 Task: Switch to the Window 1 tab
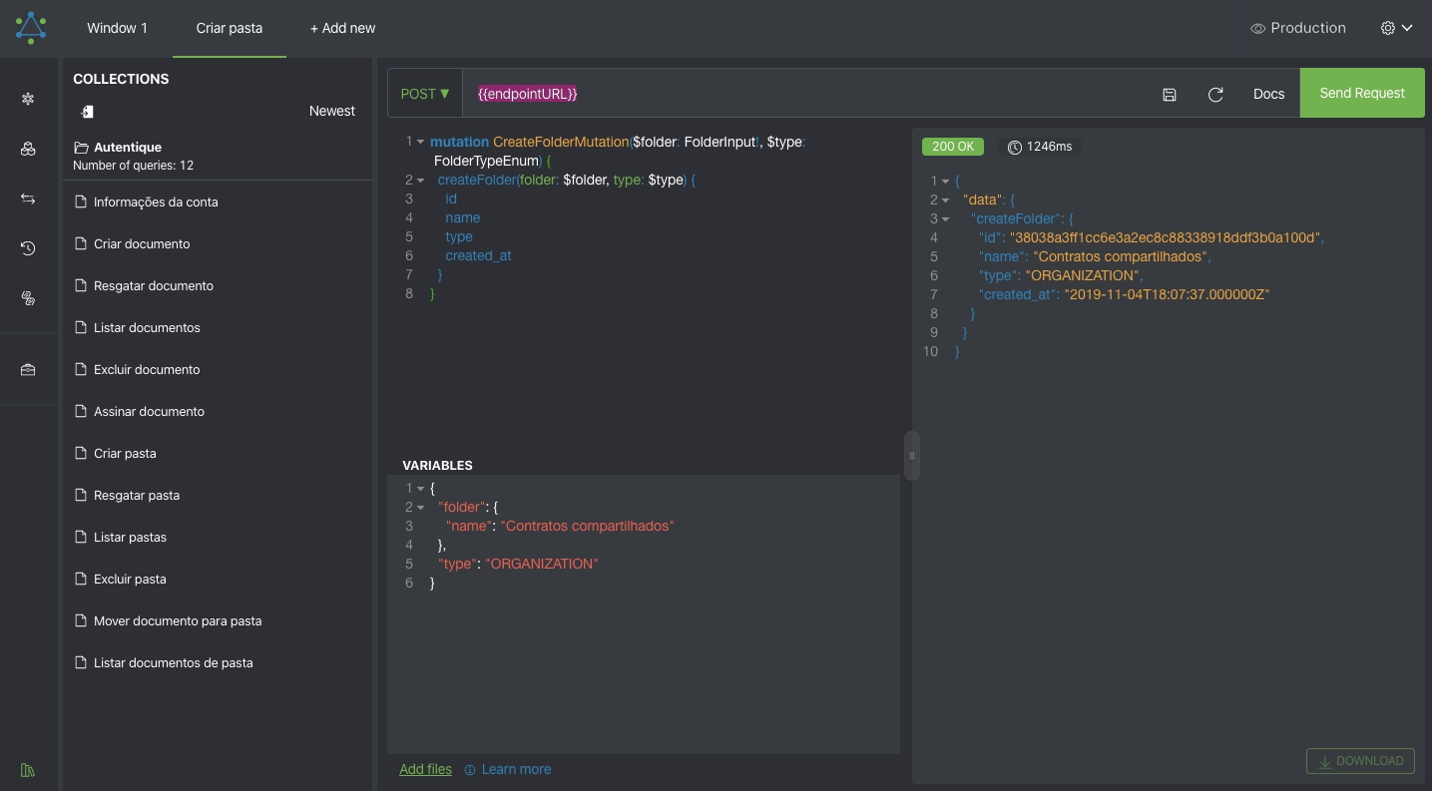(117, 28)
